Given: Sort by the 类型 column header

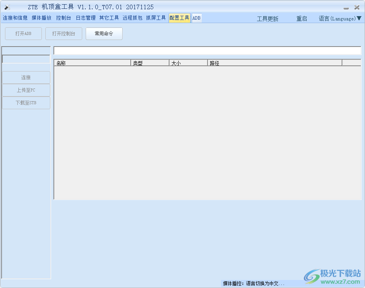Looking at the screenshot, I should [x=150, y=63].
